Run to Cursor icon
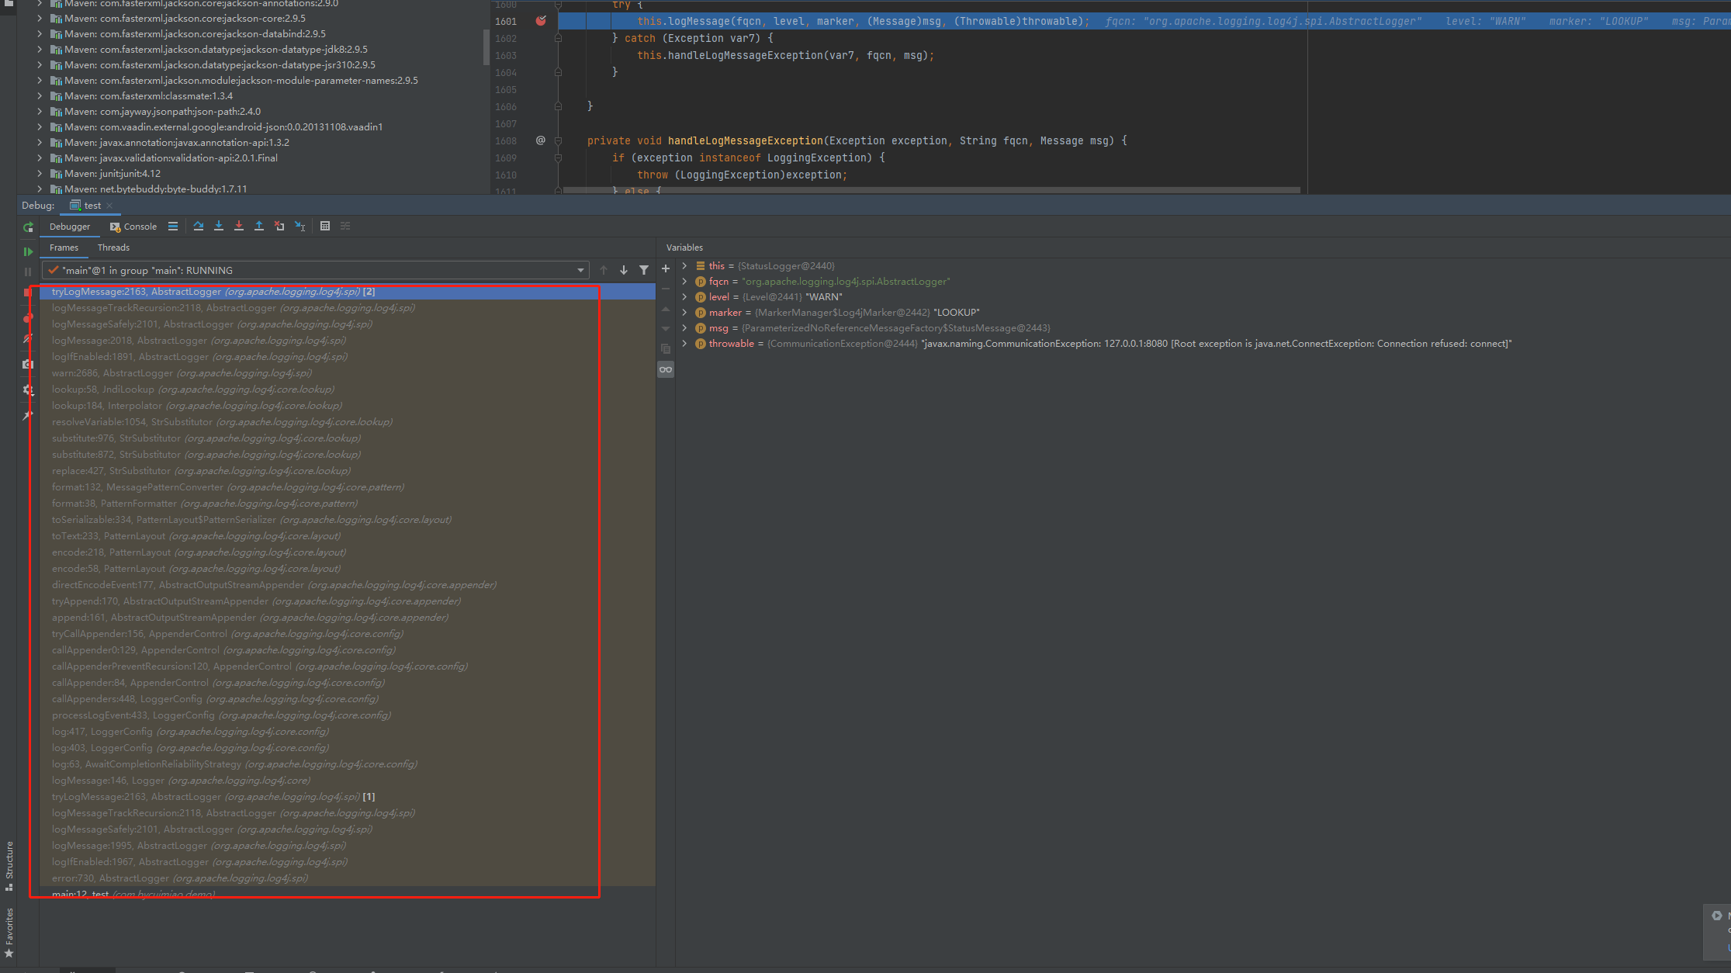Image resolution: width=1731 pixels, height=973 pixels. 299,227
